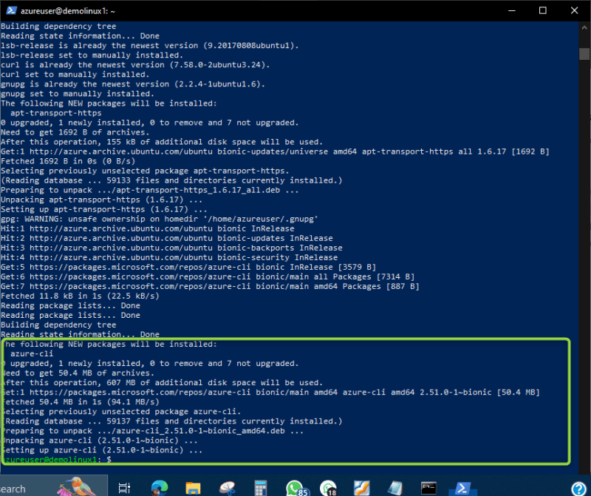Open the Command Prompt taskbar icon
Screen dimensions: 591x496
[428, 488]
